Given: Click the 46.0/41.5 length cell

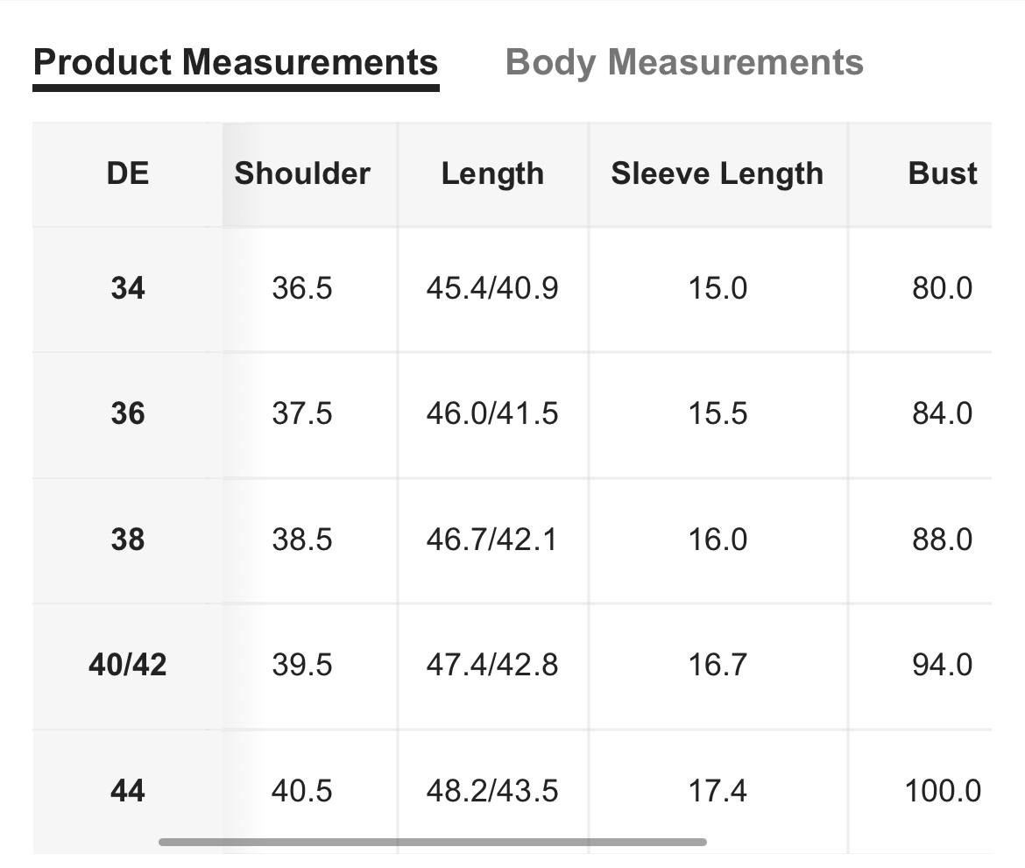Looking at the screenshot, I should [x=492, y=413].
